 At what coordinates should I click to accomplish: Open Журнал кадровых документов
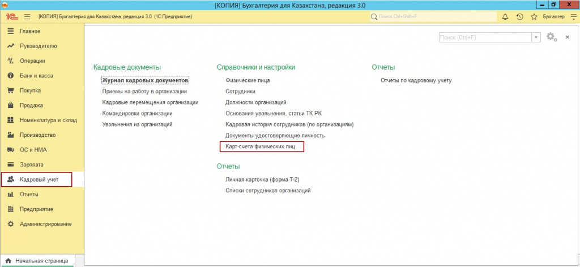click(146, 80)
